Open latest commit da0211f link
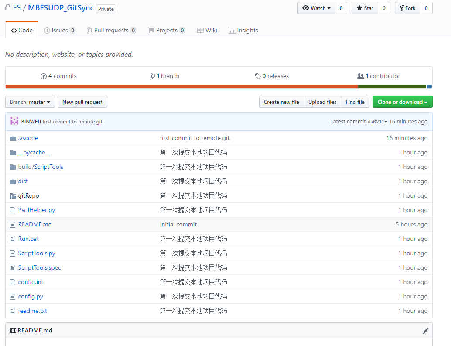This screenshot has height=346, width=451. click(377, 122)
